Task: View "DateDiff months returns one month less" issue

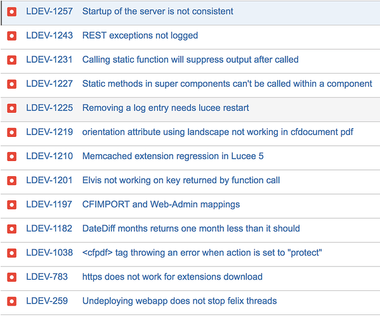Action: pos(191,229)
